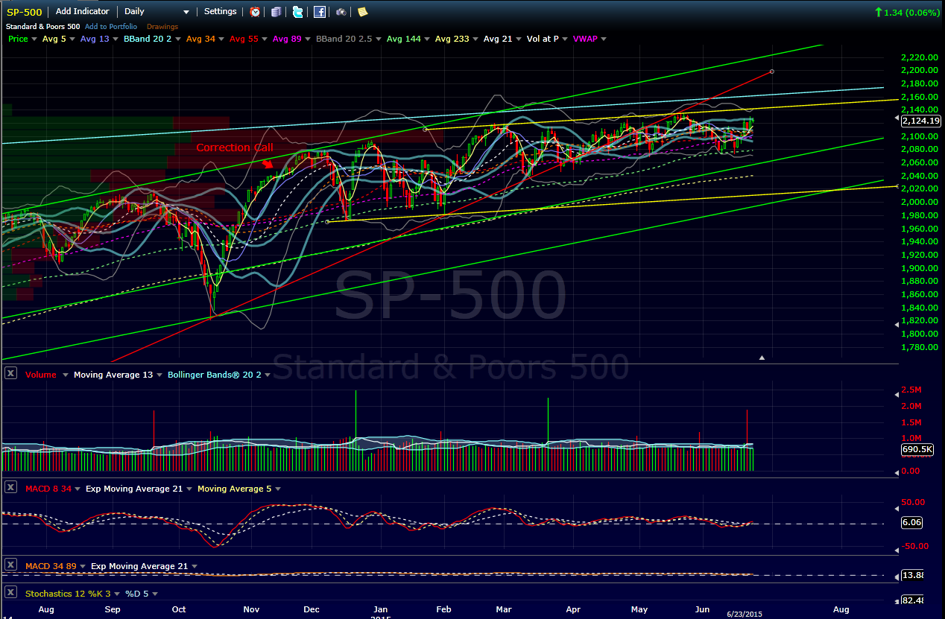Open the yellow sticky note icon

pyautogui.click(x=362, y=12)
